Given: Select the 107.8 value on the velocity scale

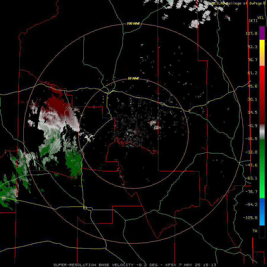Looking at the screenshot, I should coord(251,33).
